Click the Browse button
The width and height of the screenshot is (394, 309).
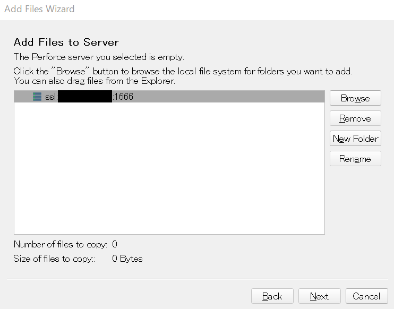point(355,98)
